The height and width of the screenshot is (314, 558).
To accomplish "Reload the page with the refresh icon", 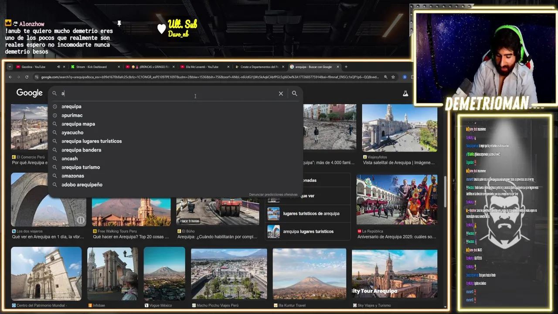I will pyautogui.click(x=27, y=77).
